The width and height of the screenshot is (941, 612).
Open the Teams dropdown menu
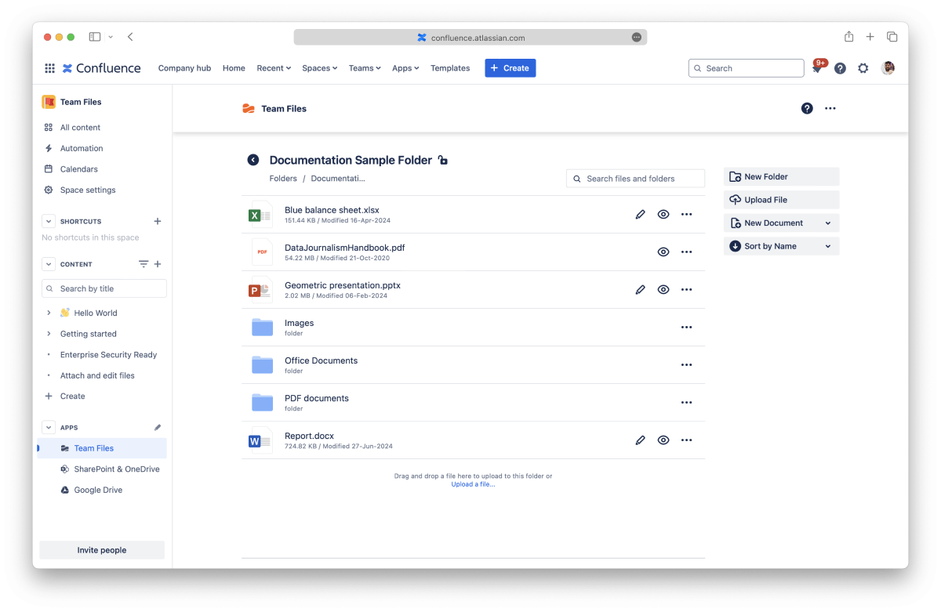[365, 68]
